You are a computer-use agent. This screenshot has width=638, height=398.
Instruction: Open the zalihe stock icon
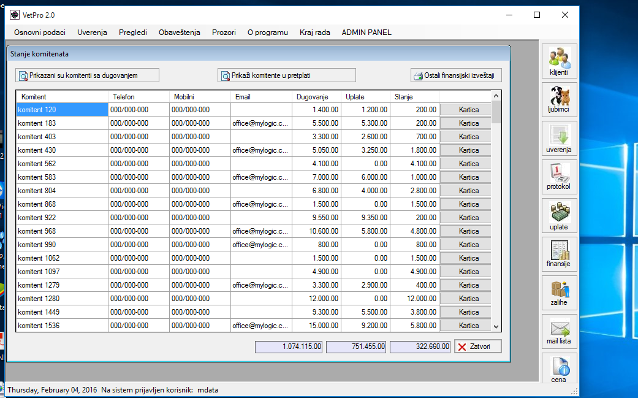pos(558,293)
